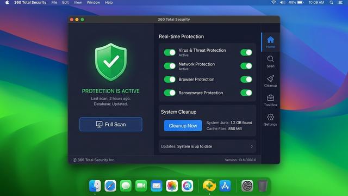The width and height of the screenshot is (348, 196).
Task: Open Control Center in menu bar
Action: (x=340, y=2)
